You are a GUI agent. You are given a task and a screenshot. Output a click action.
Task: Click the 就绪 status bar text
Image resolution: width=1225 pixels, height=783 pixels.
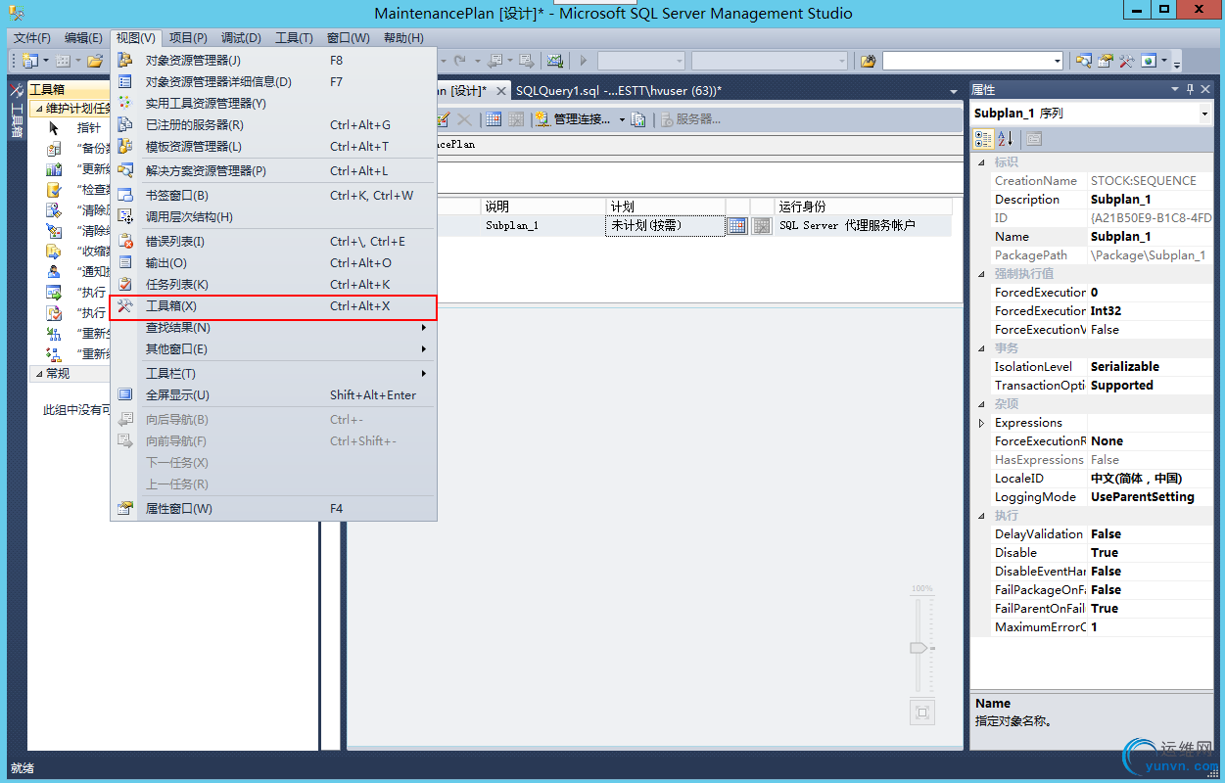click(23, 768)
